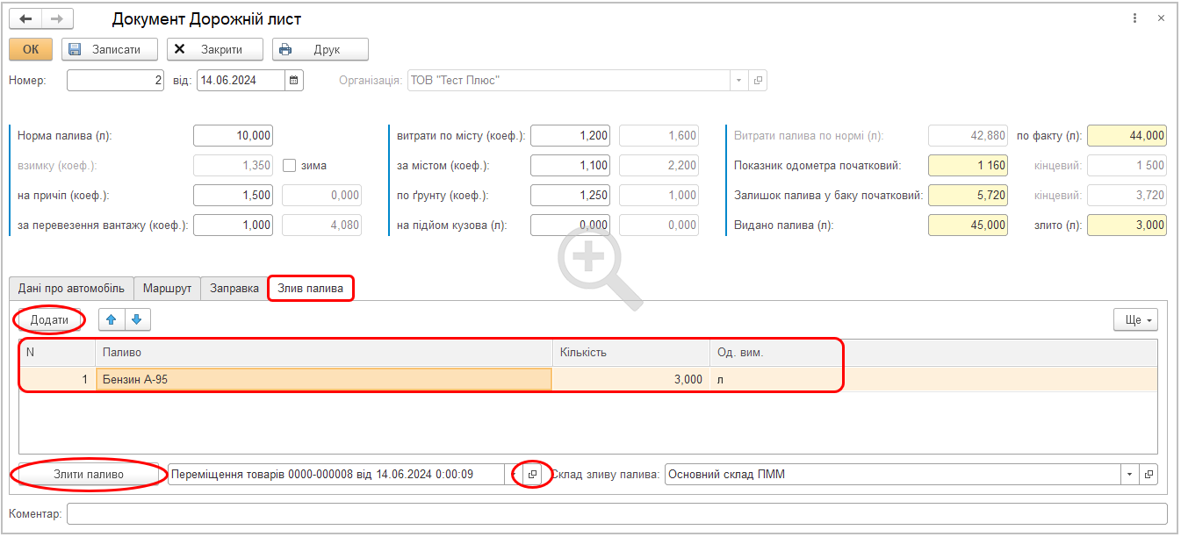The height and width of the screenshot is (537, 1181).
Task: Click витрати по місту field 1,200
Action: click(x=571, y=136)
